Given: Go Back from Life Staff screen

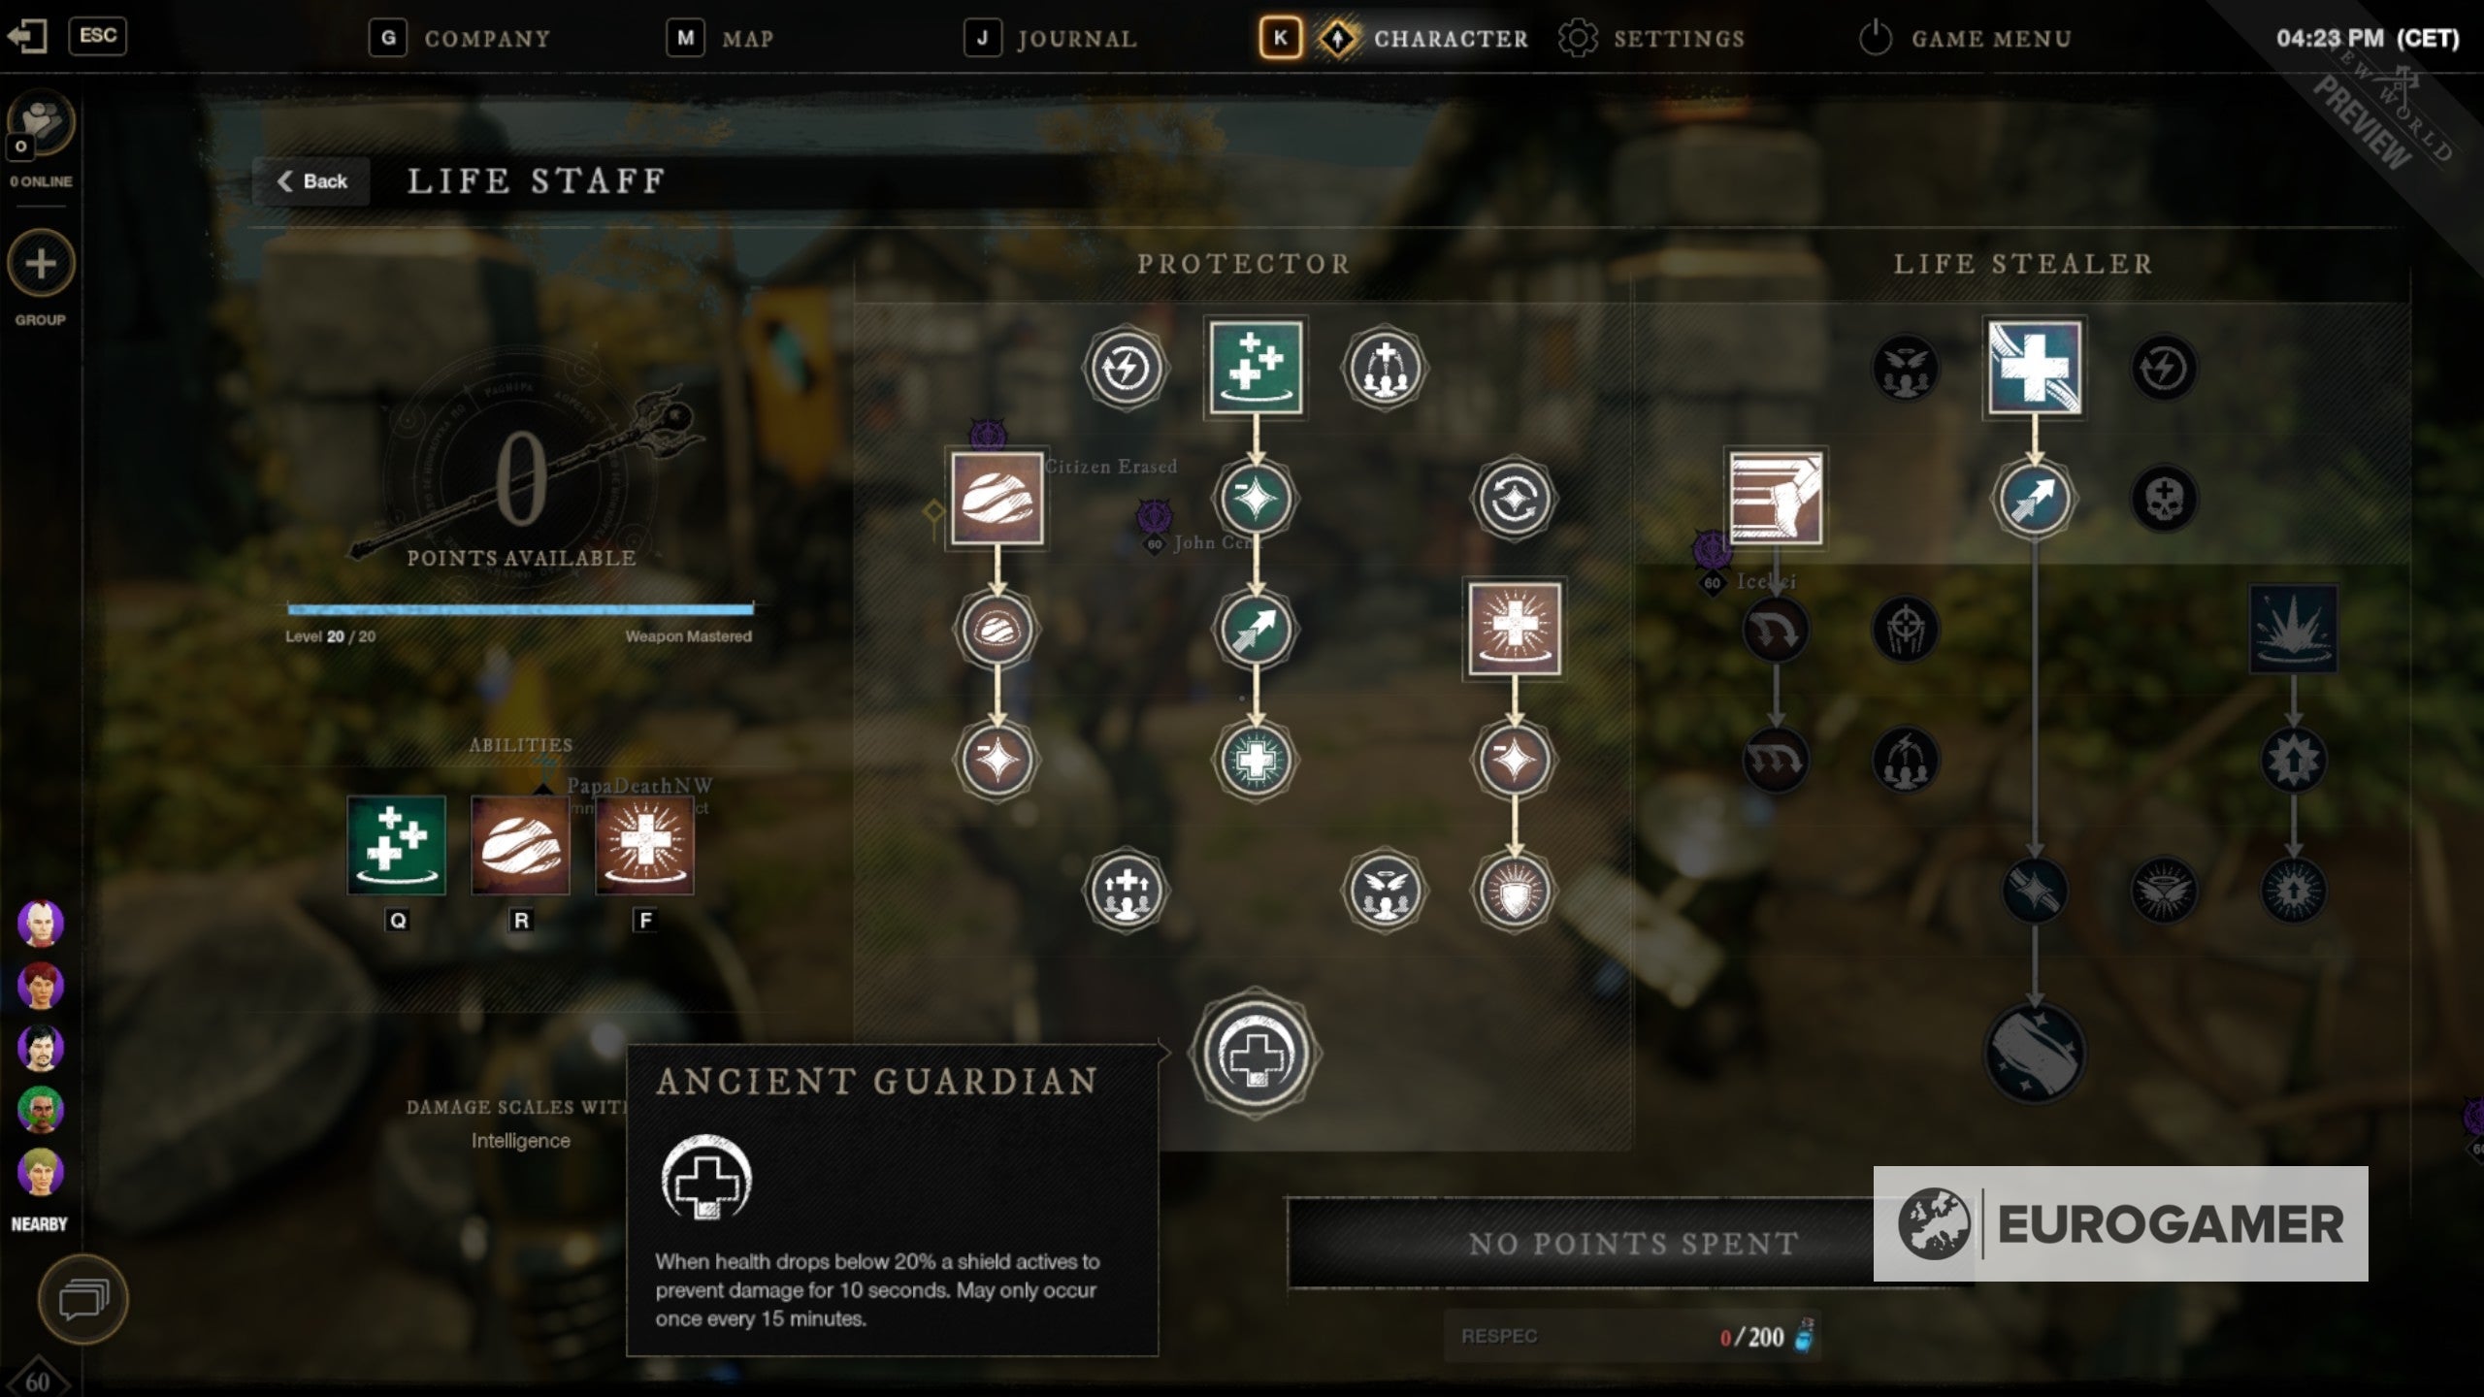Looking at the screenshot, I should [312, 181].
